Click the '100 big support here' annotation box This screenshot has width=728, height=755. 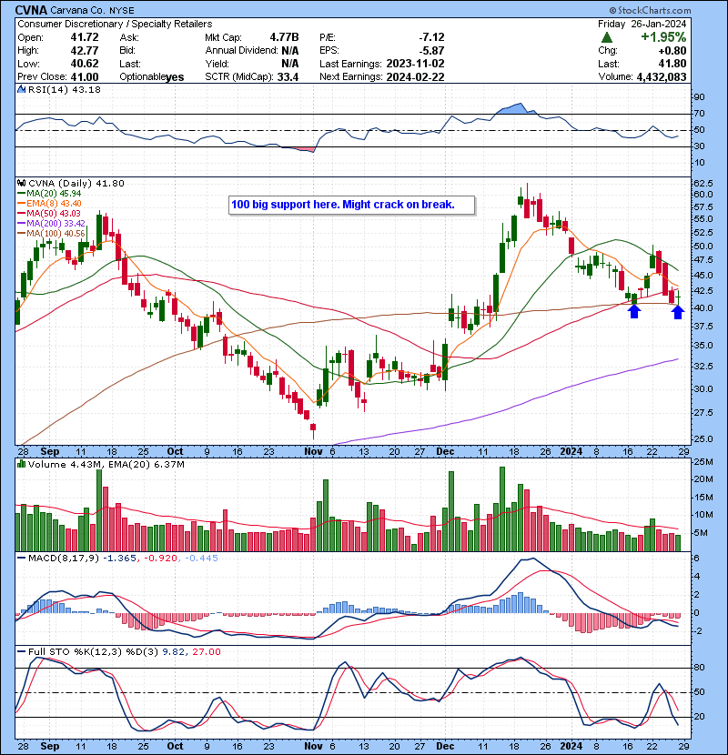tap(351, 205)
